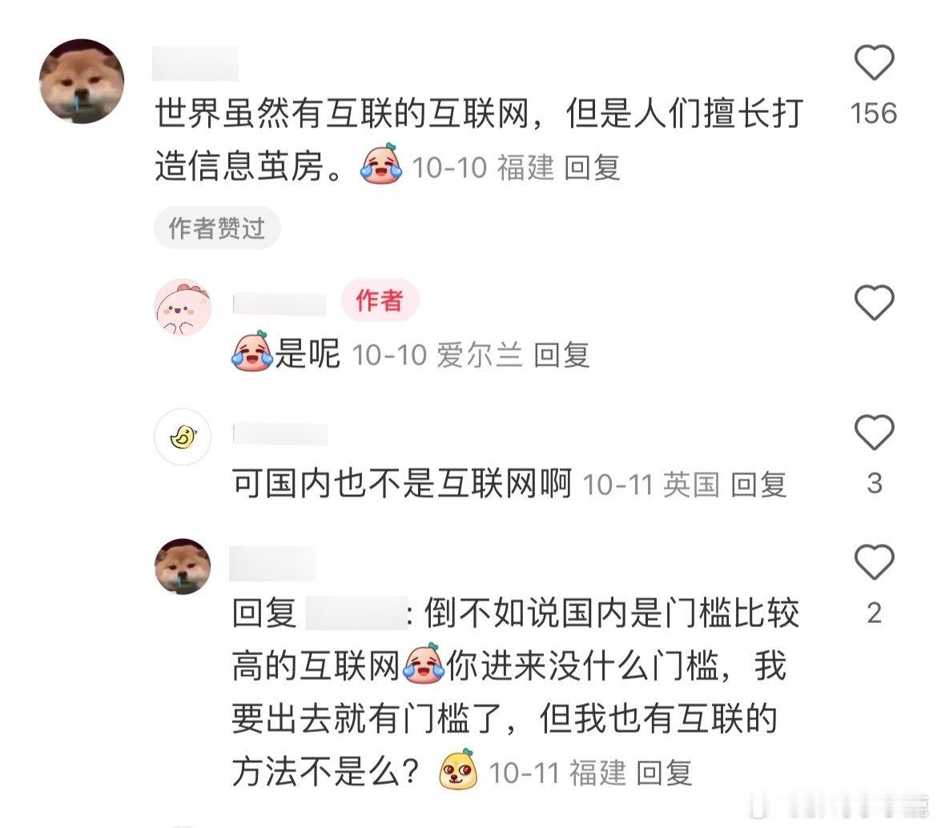The image size is (937, 828).
Task: Open the blurred mentioned user after 回复
Action: (x=356, y=613)
